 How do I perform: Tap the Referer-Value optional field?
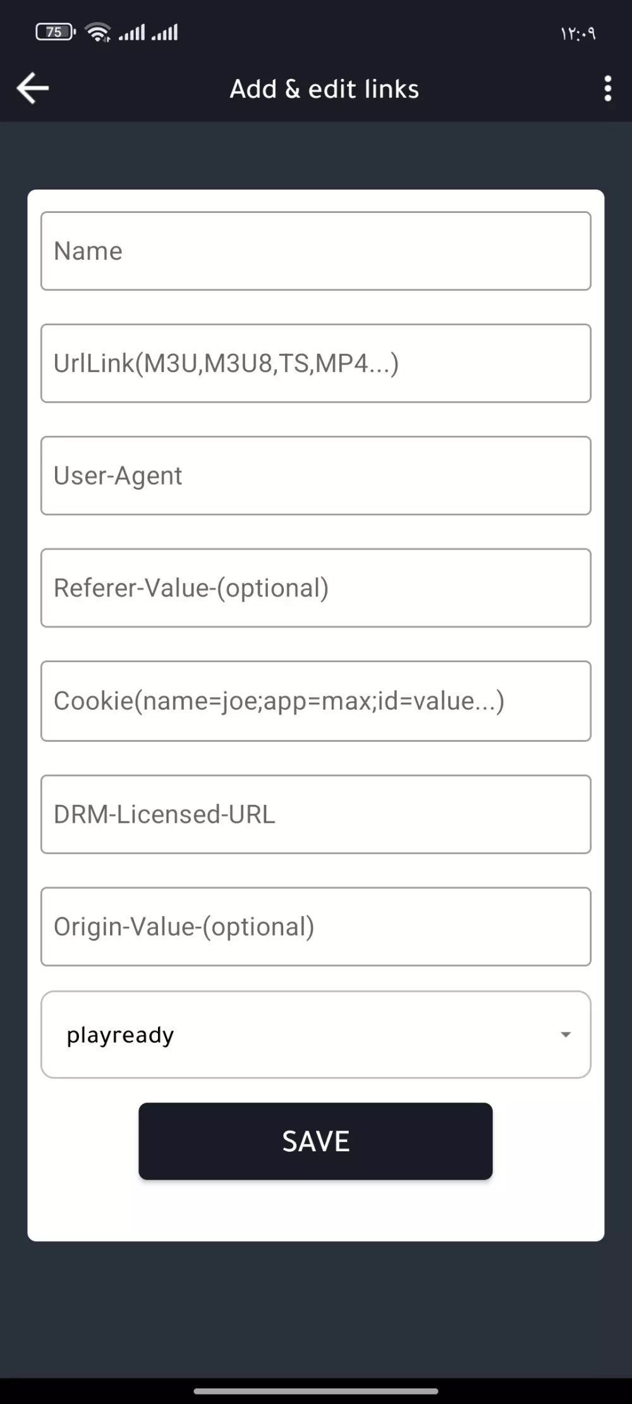[316, 588]
